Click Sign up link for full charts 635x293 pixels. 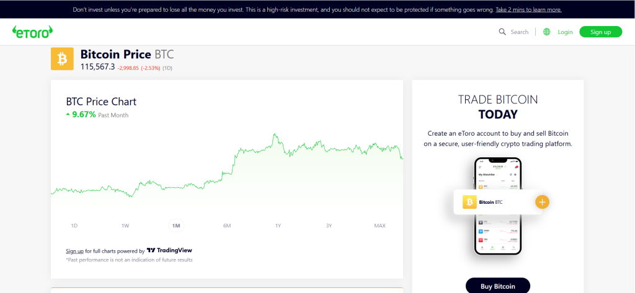pos(74,251)
